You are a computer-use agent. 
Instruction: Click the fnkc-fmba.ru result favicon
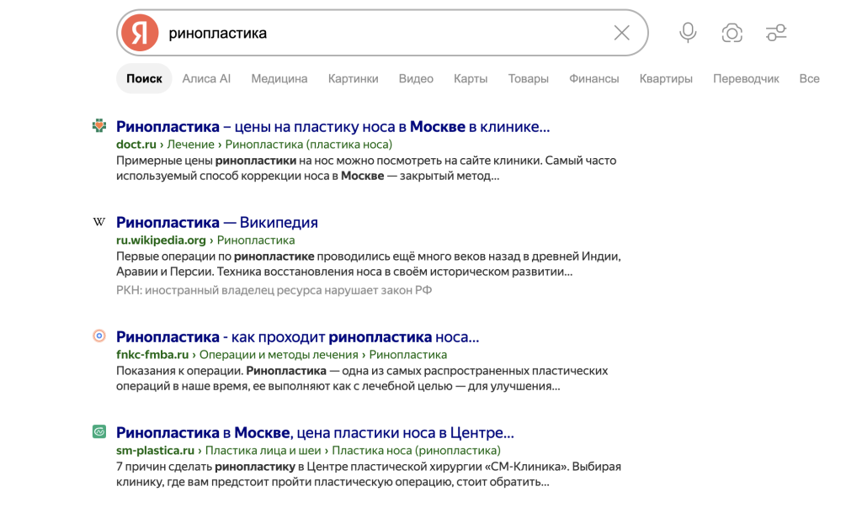click(x=99, y=336)
